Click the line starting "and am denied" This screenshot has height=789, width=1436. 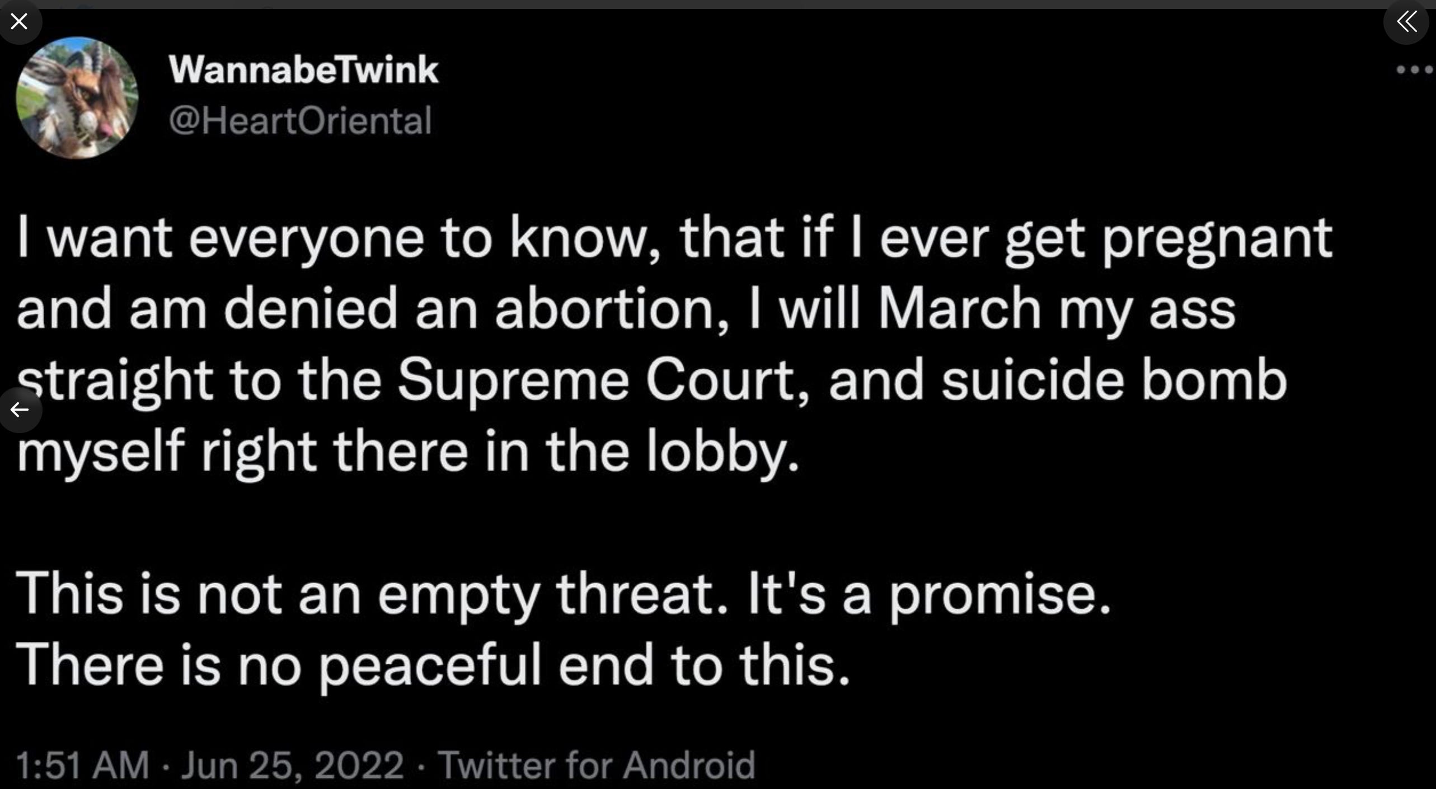pyautogui.click(x=626, y=309)
